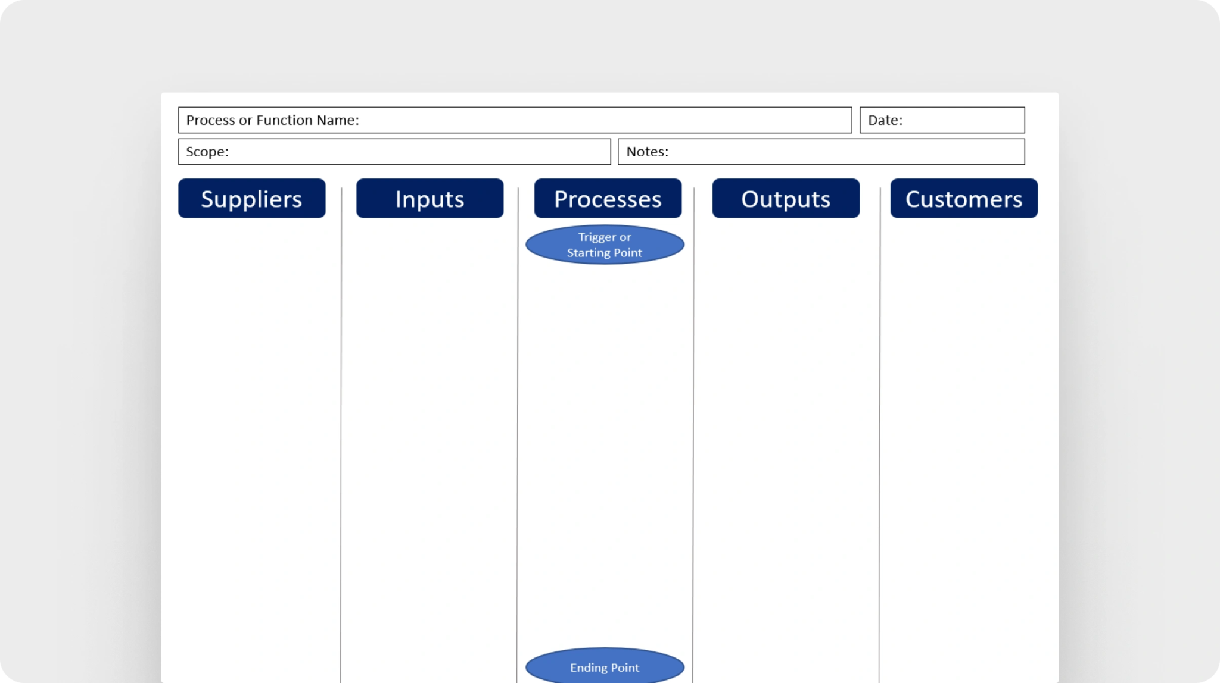Click the Processes column header
The width and height of the screenshot is (1220, 683).
click(608, 199)
